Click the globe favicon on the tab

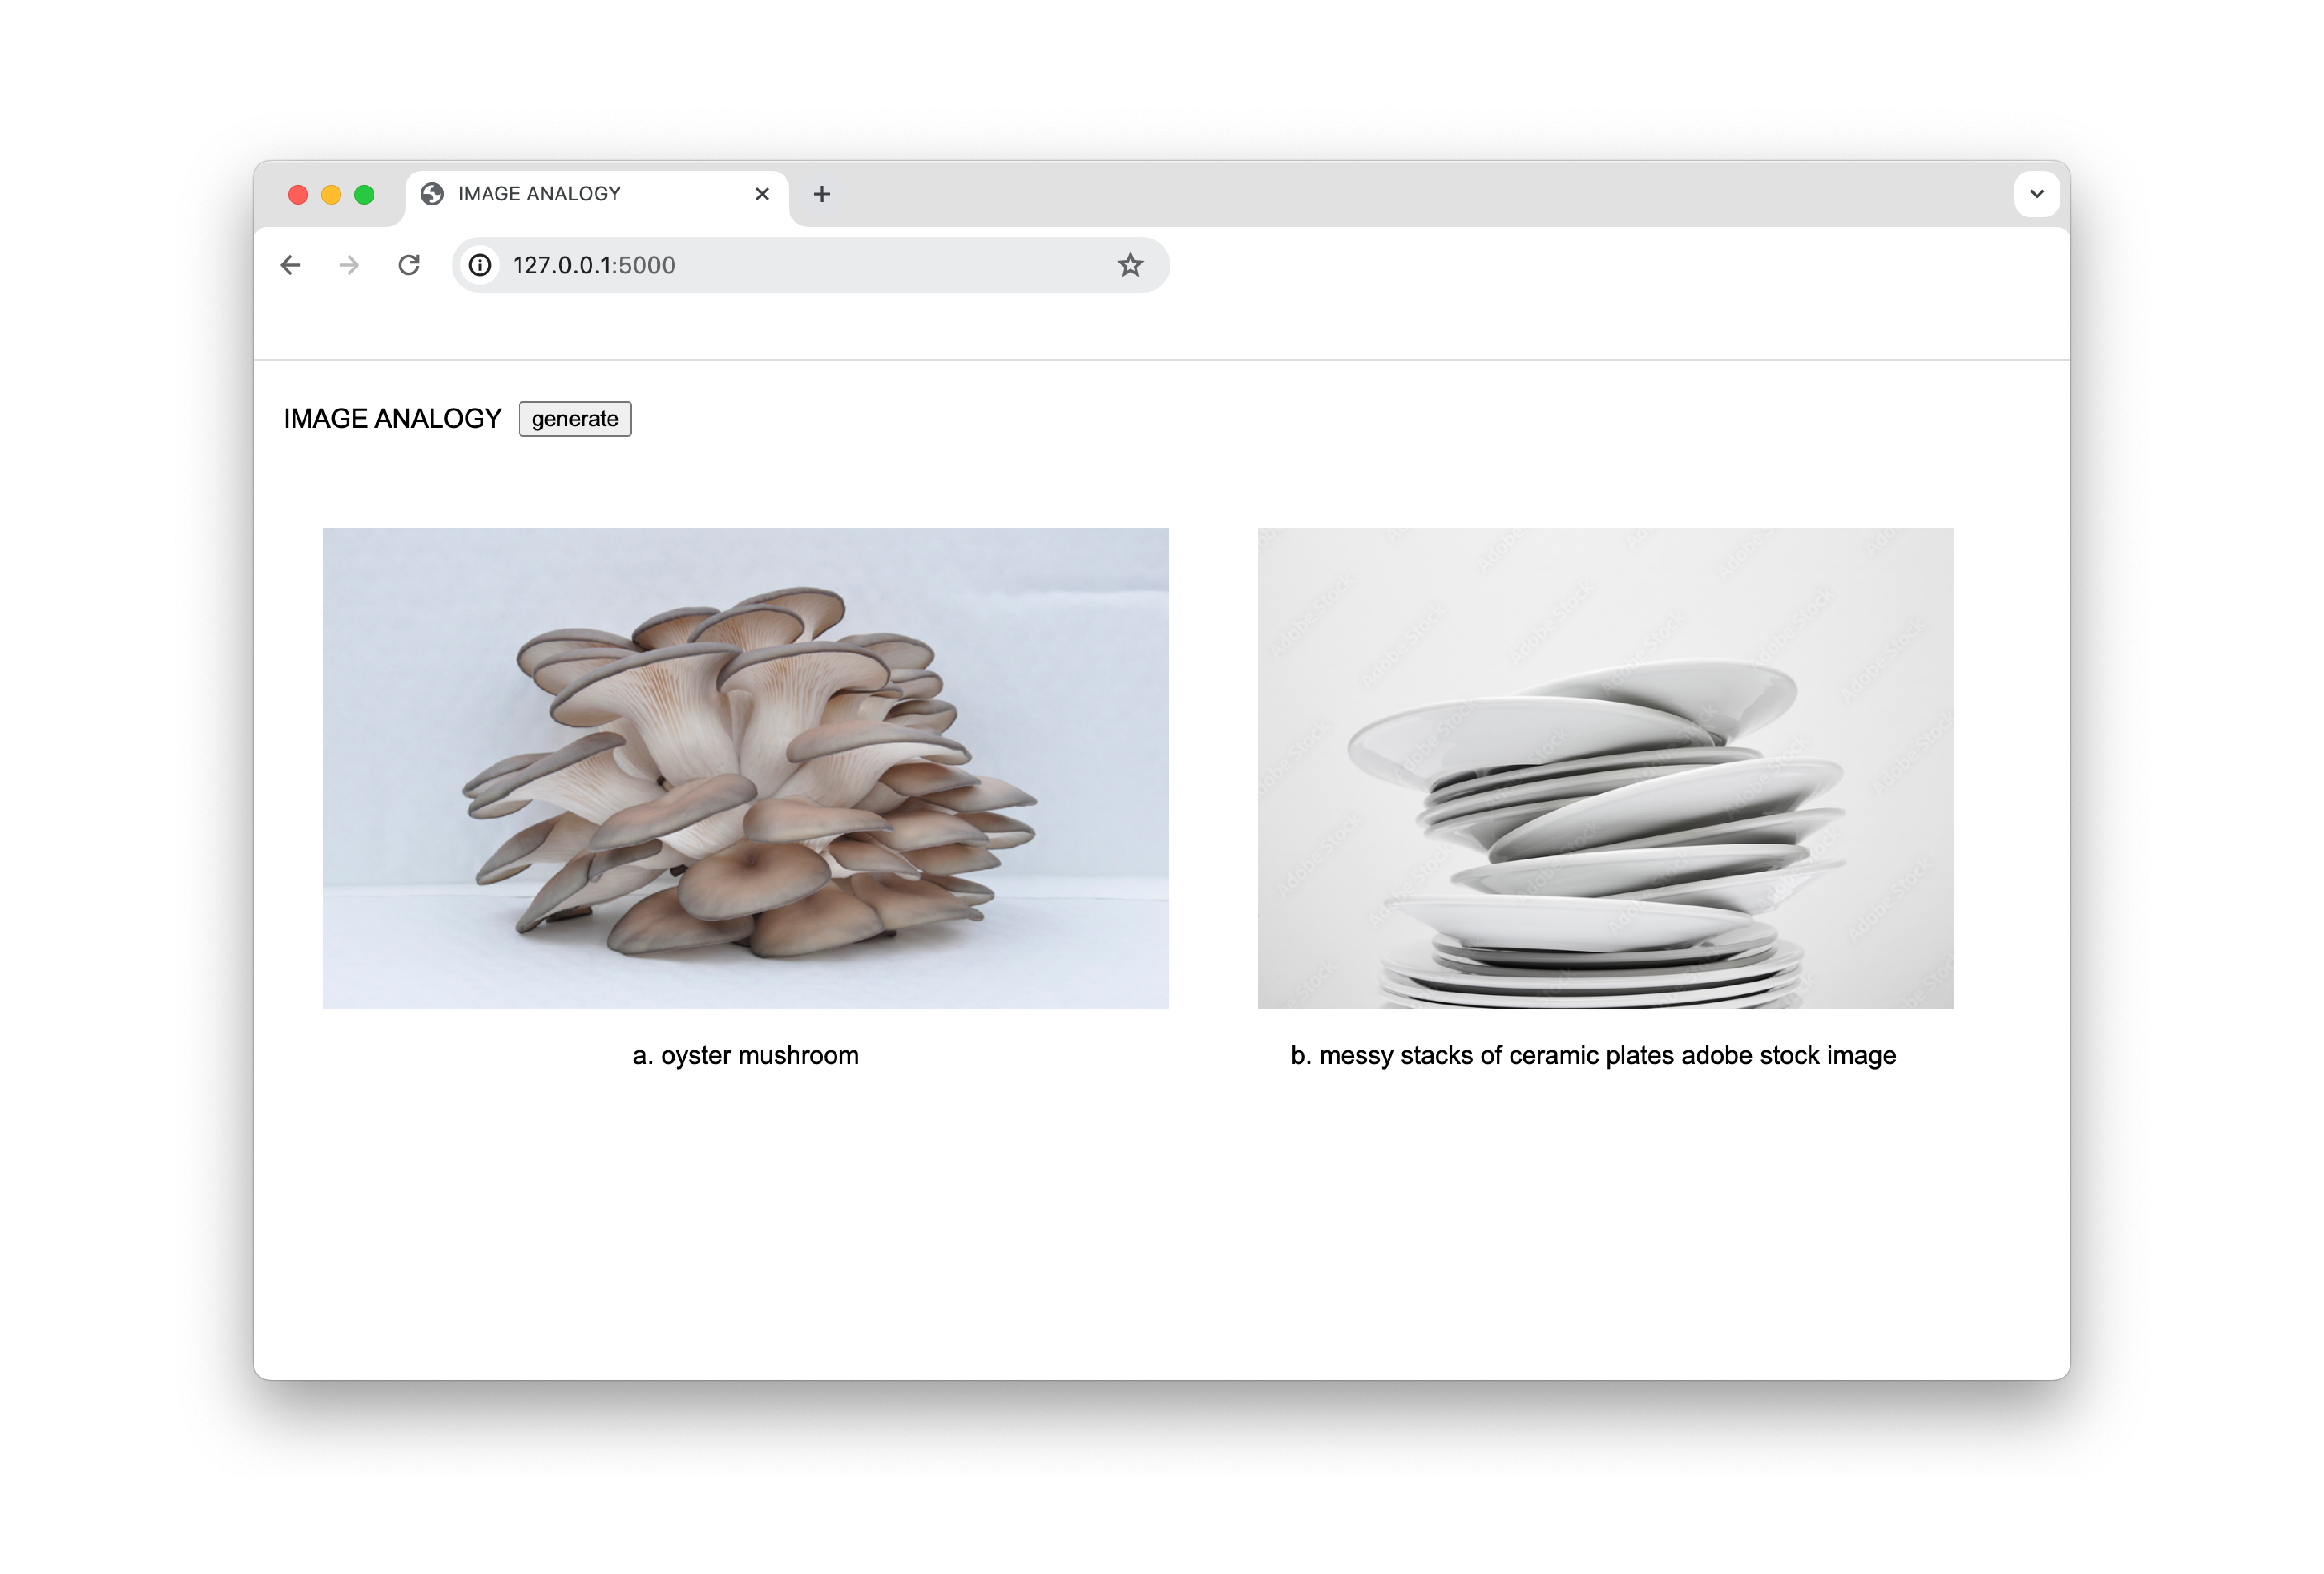click(x=432, y=194)
